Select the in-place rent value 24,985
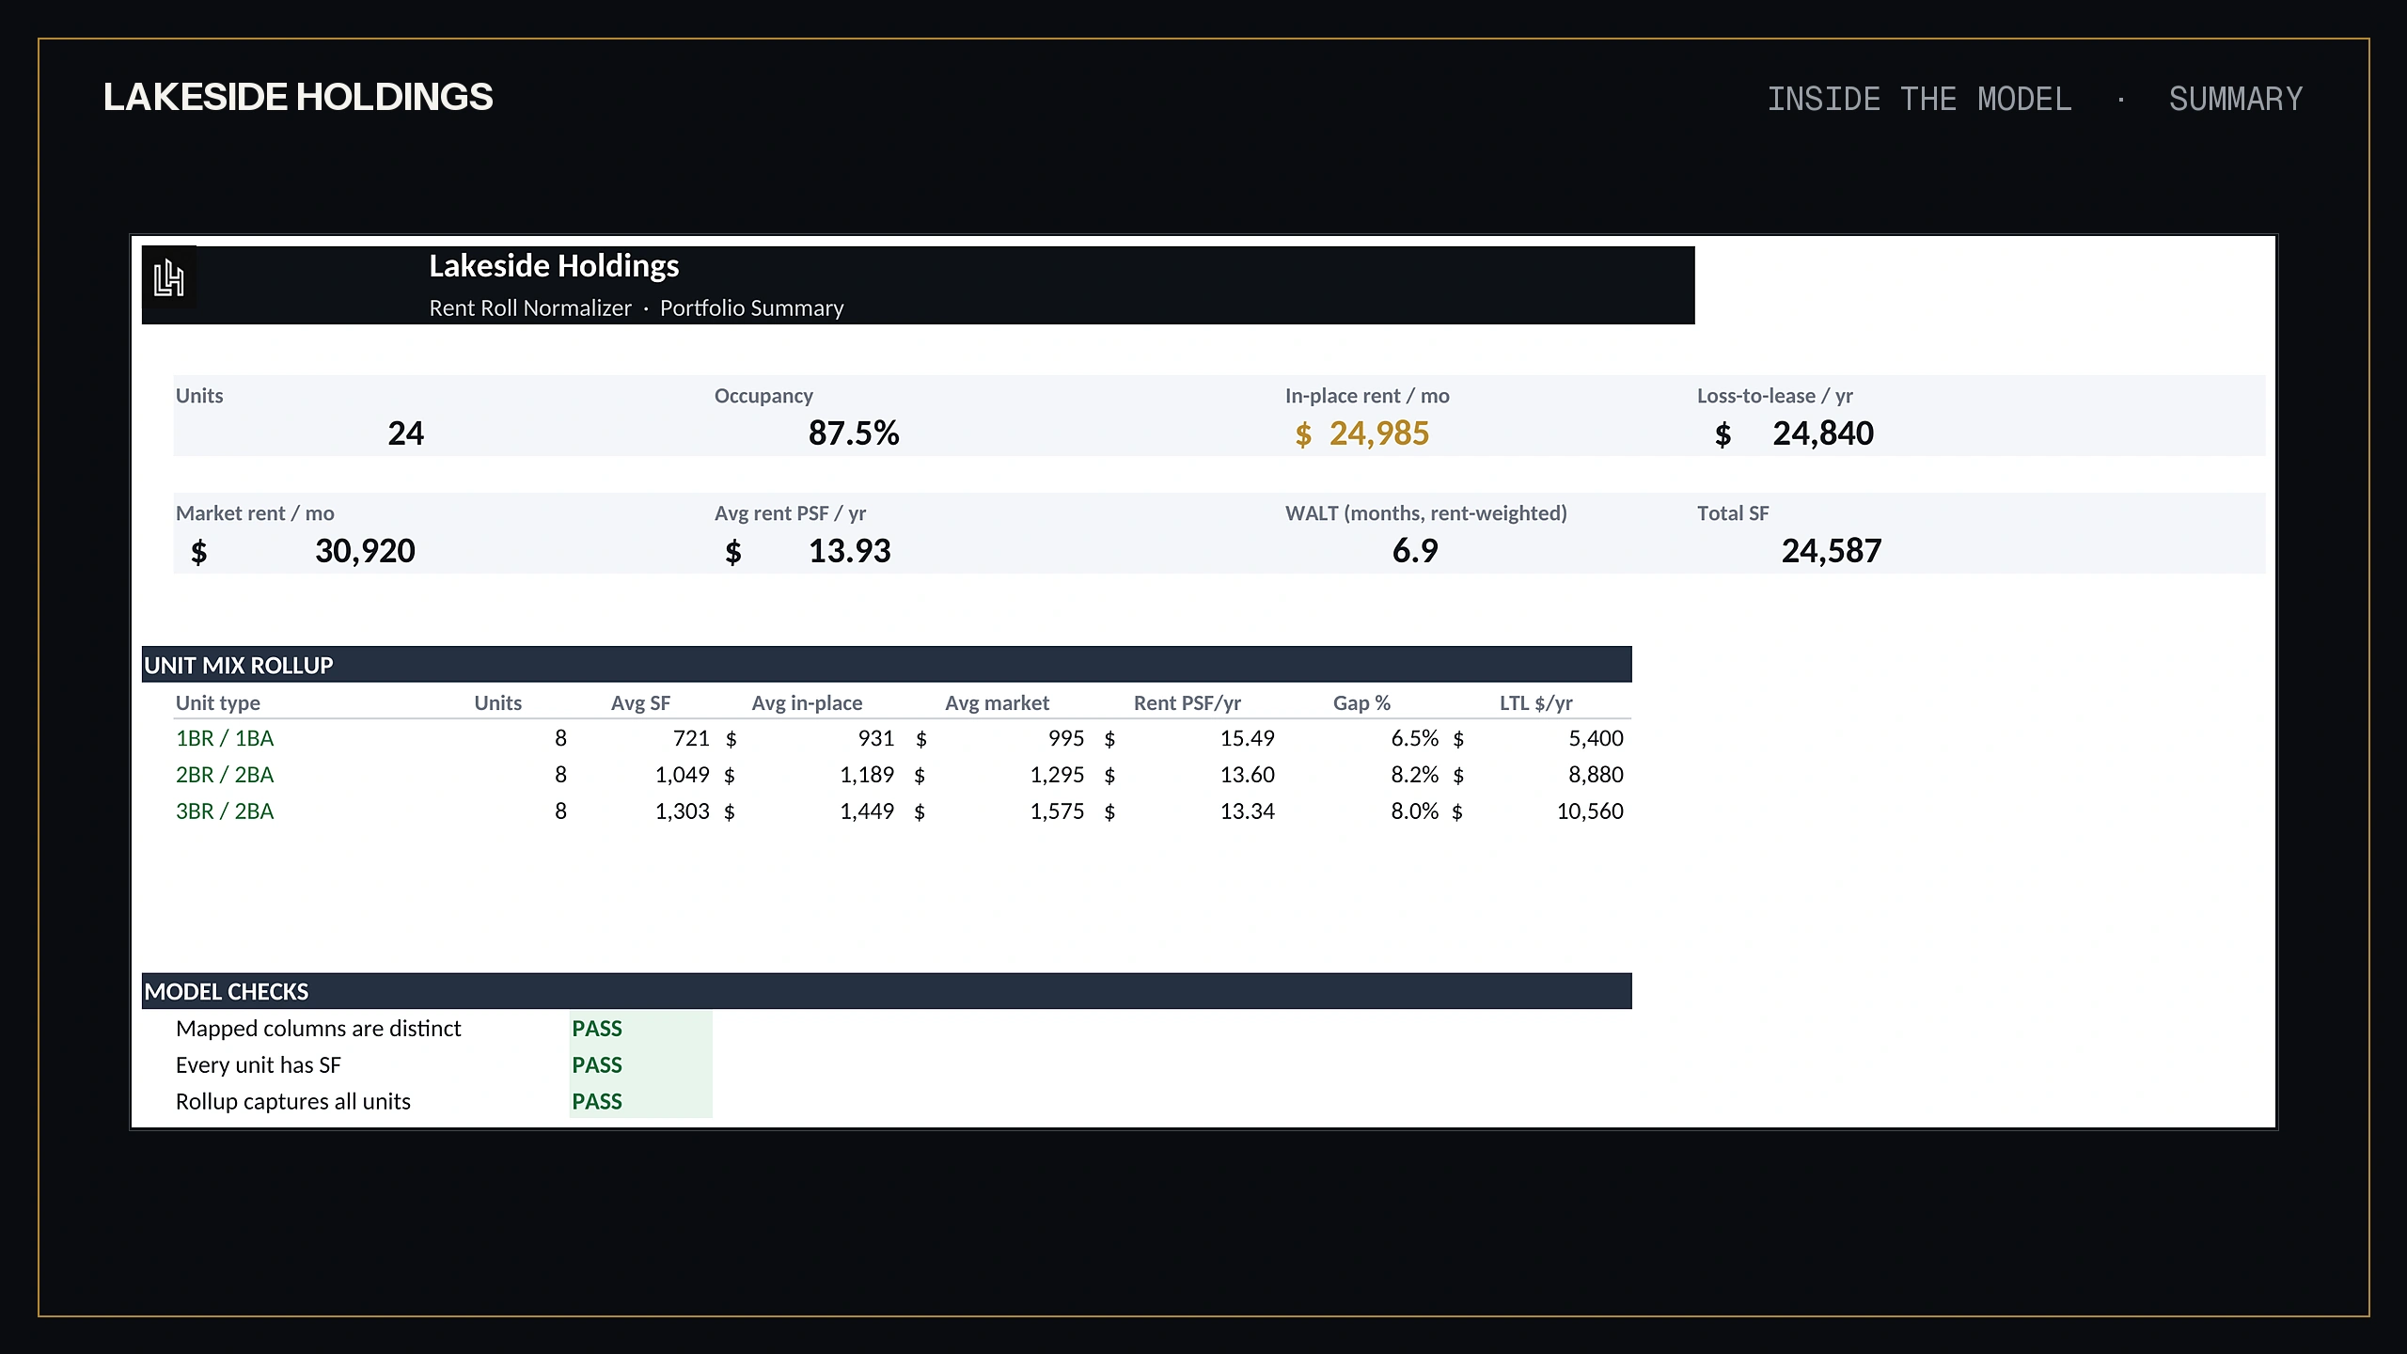The height and width of the screenshot is (1354, 2407). point(1379,433)
